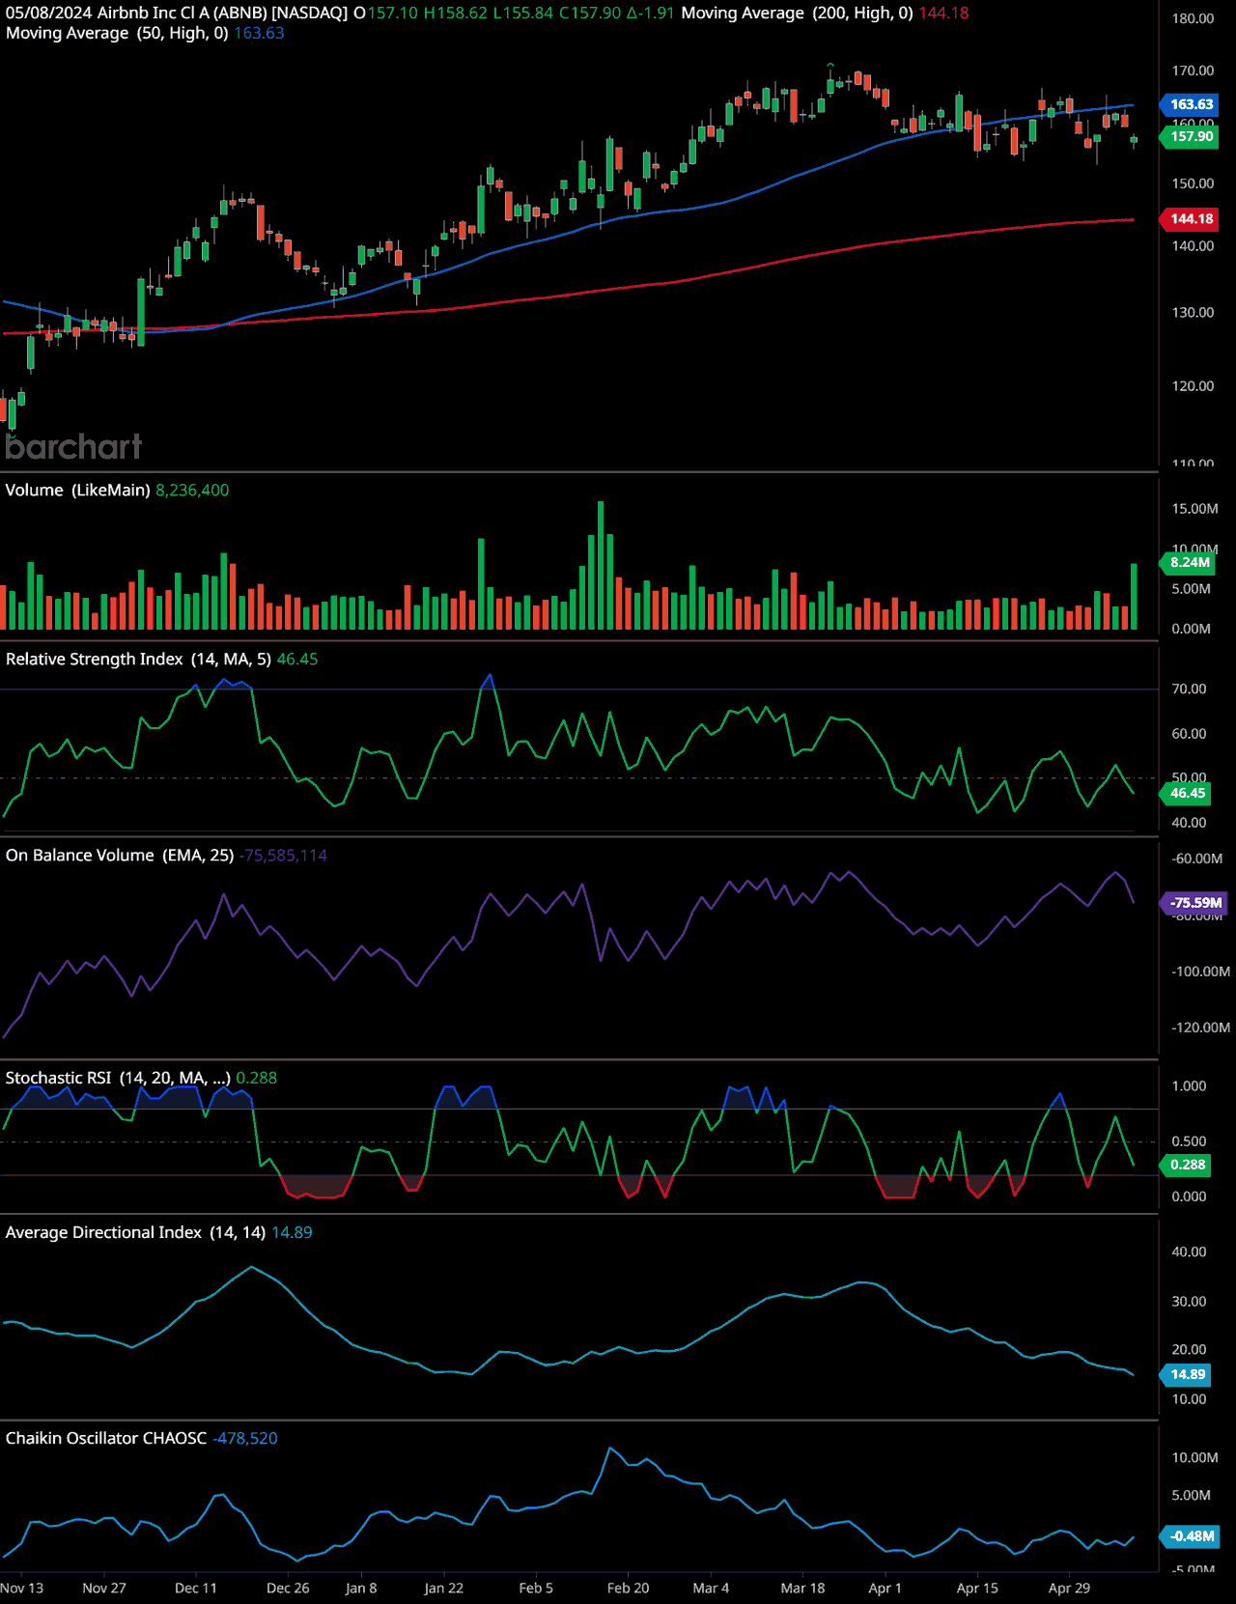Click the 14.89 ADX value tag
Image resolution: width=1236 pixels, height=1604 pixels.
pyautogui.click(x=1186, y=1374)
